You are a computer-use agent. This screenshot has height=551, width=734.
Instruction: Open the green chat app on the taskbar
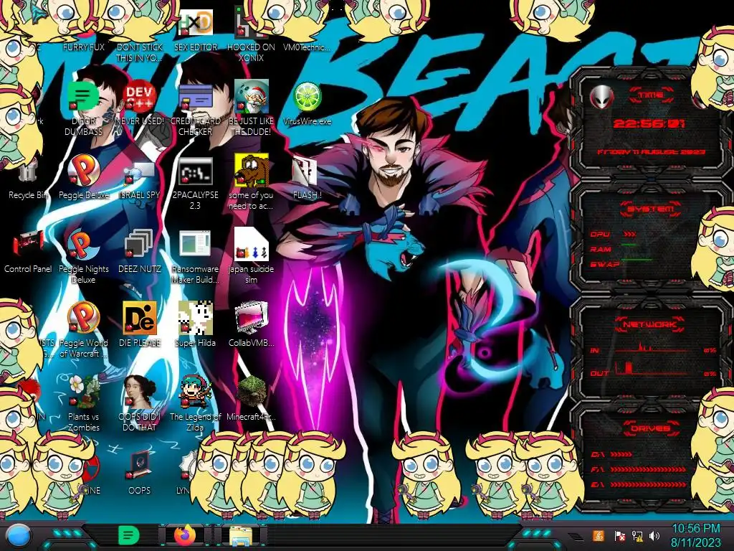129,535
